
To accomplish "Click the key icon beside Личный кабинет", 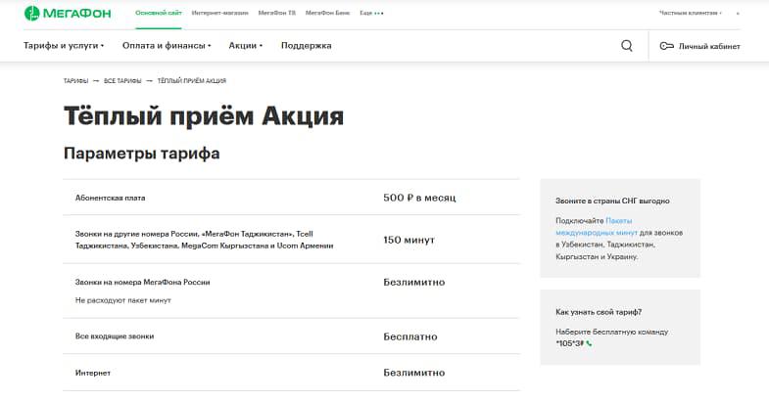I will [x=666, y=46].
